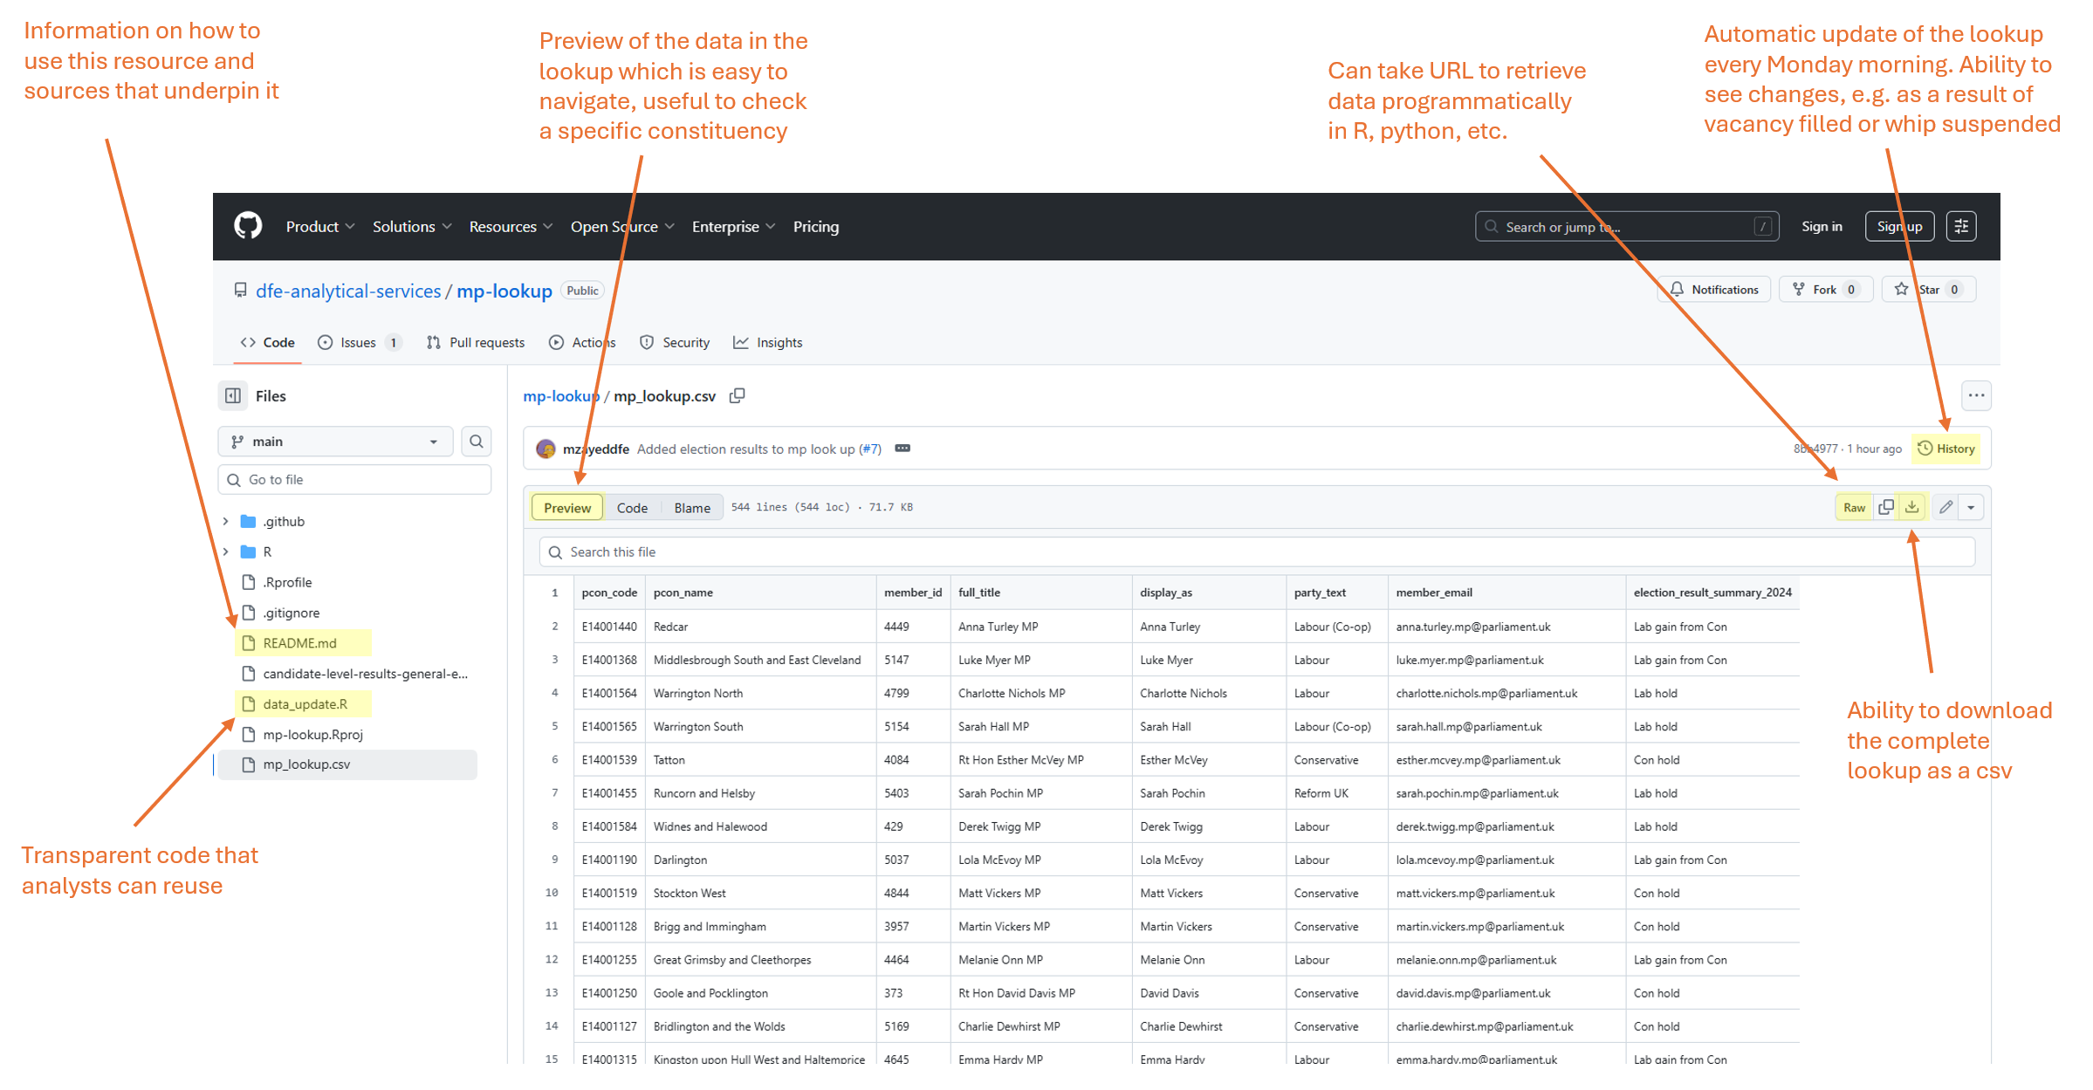Open the data_update.R file
2093x1090 pixels.
pos(305,704)
